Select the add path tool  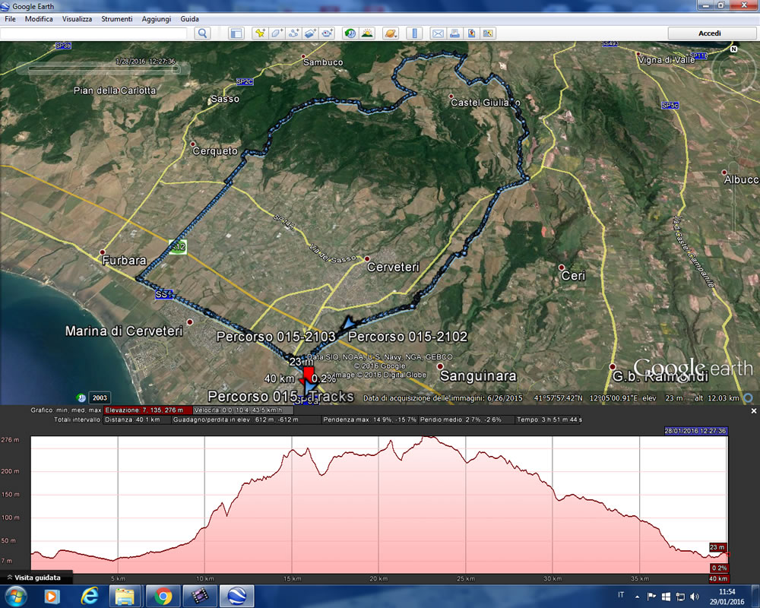click(x=293, y=33)
